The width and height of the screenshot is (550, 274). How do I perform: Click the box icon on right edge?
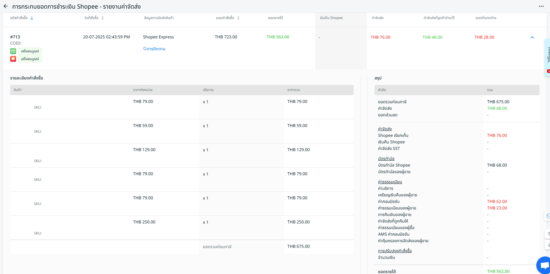[x=548, y=216]
